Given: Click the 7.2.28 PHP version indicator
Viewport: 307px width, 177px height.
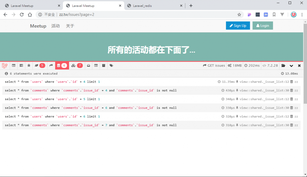Looking at the screenshot, I should click(270, 66).
